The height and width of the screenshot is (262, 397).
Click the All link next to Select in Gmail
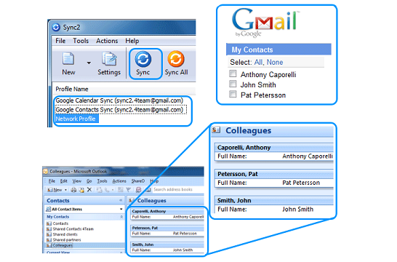(259, 63)
